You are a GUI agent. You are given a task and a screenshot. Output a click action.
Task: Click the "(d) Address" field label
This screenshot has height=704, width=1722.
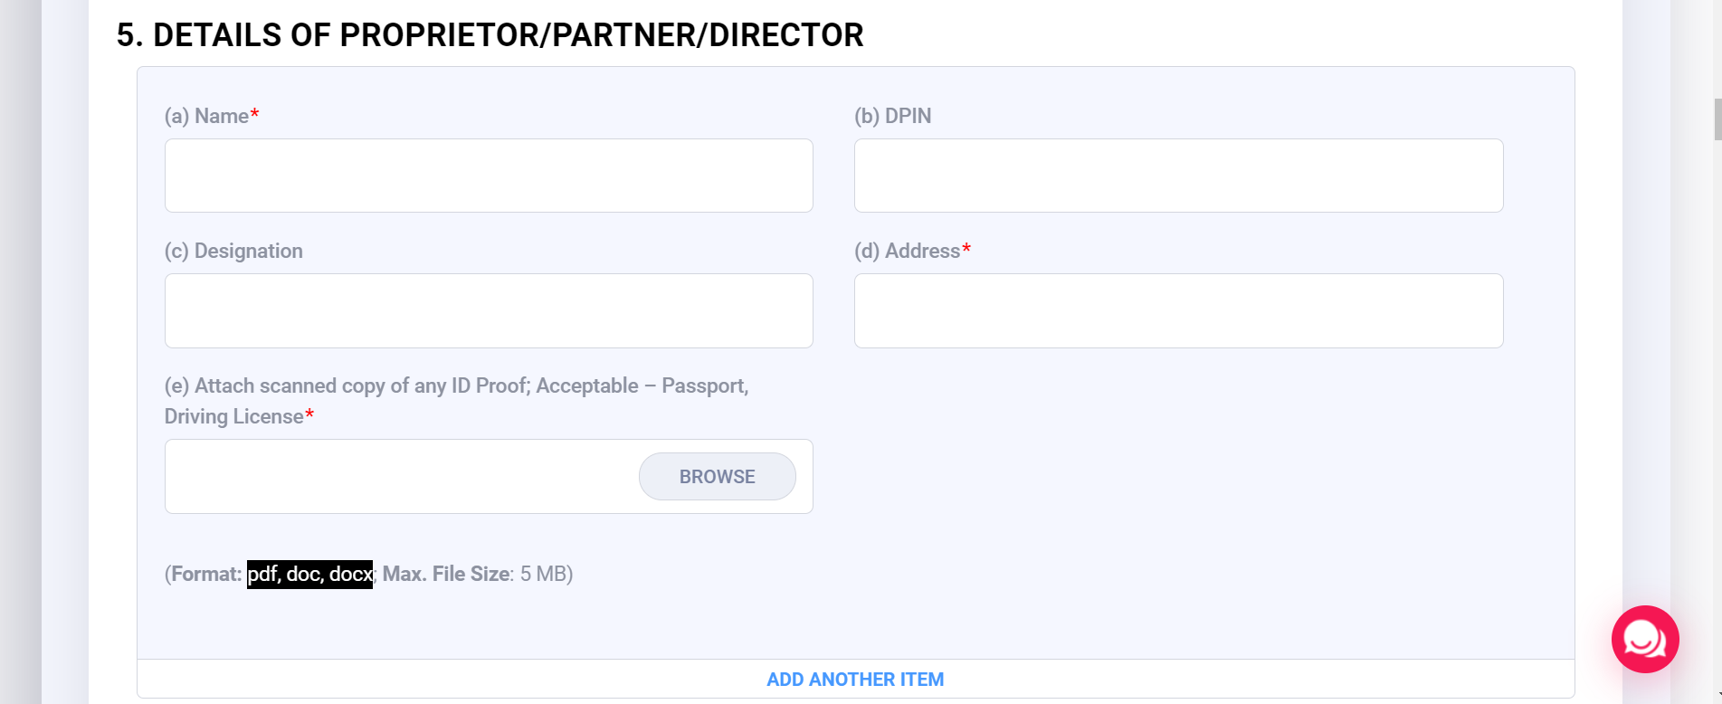tap(907, 251)
